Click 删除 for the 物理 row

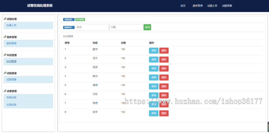pyautogui.click(x=164, y=104)
